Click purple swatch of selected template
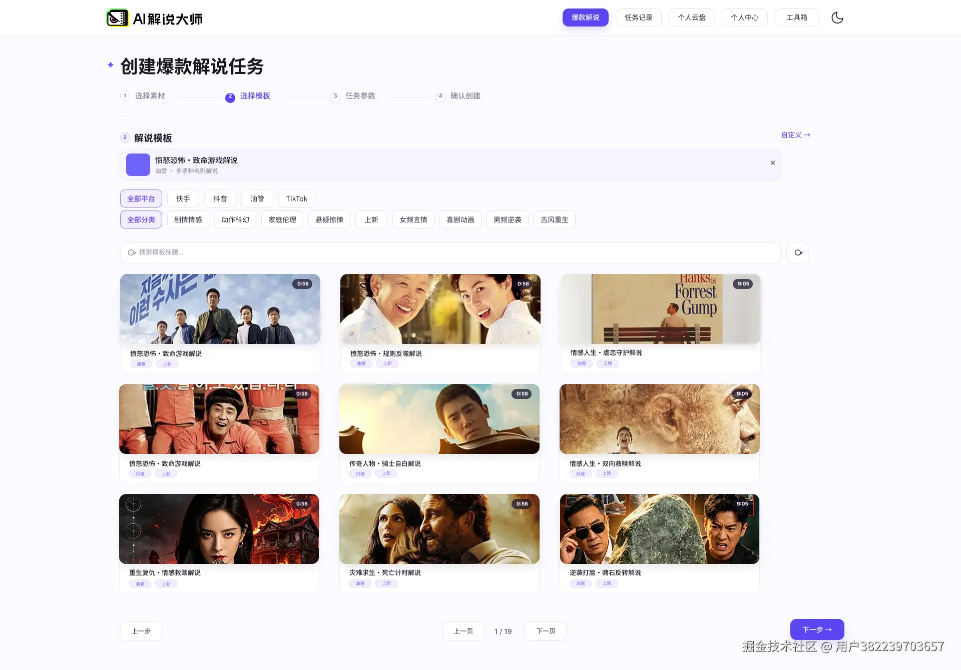Viewport: 961px width, 670px height. point(138,164)
